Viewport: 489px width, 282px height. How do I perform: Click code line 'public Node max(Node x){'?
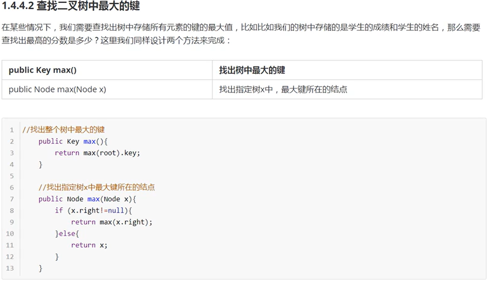pyautogui.click(x=87, y=199)
